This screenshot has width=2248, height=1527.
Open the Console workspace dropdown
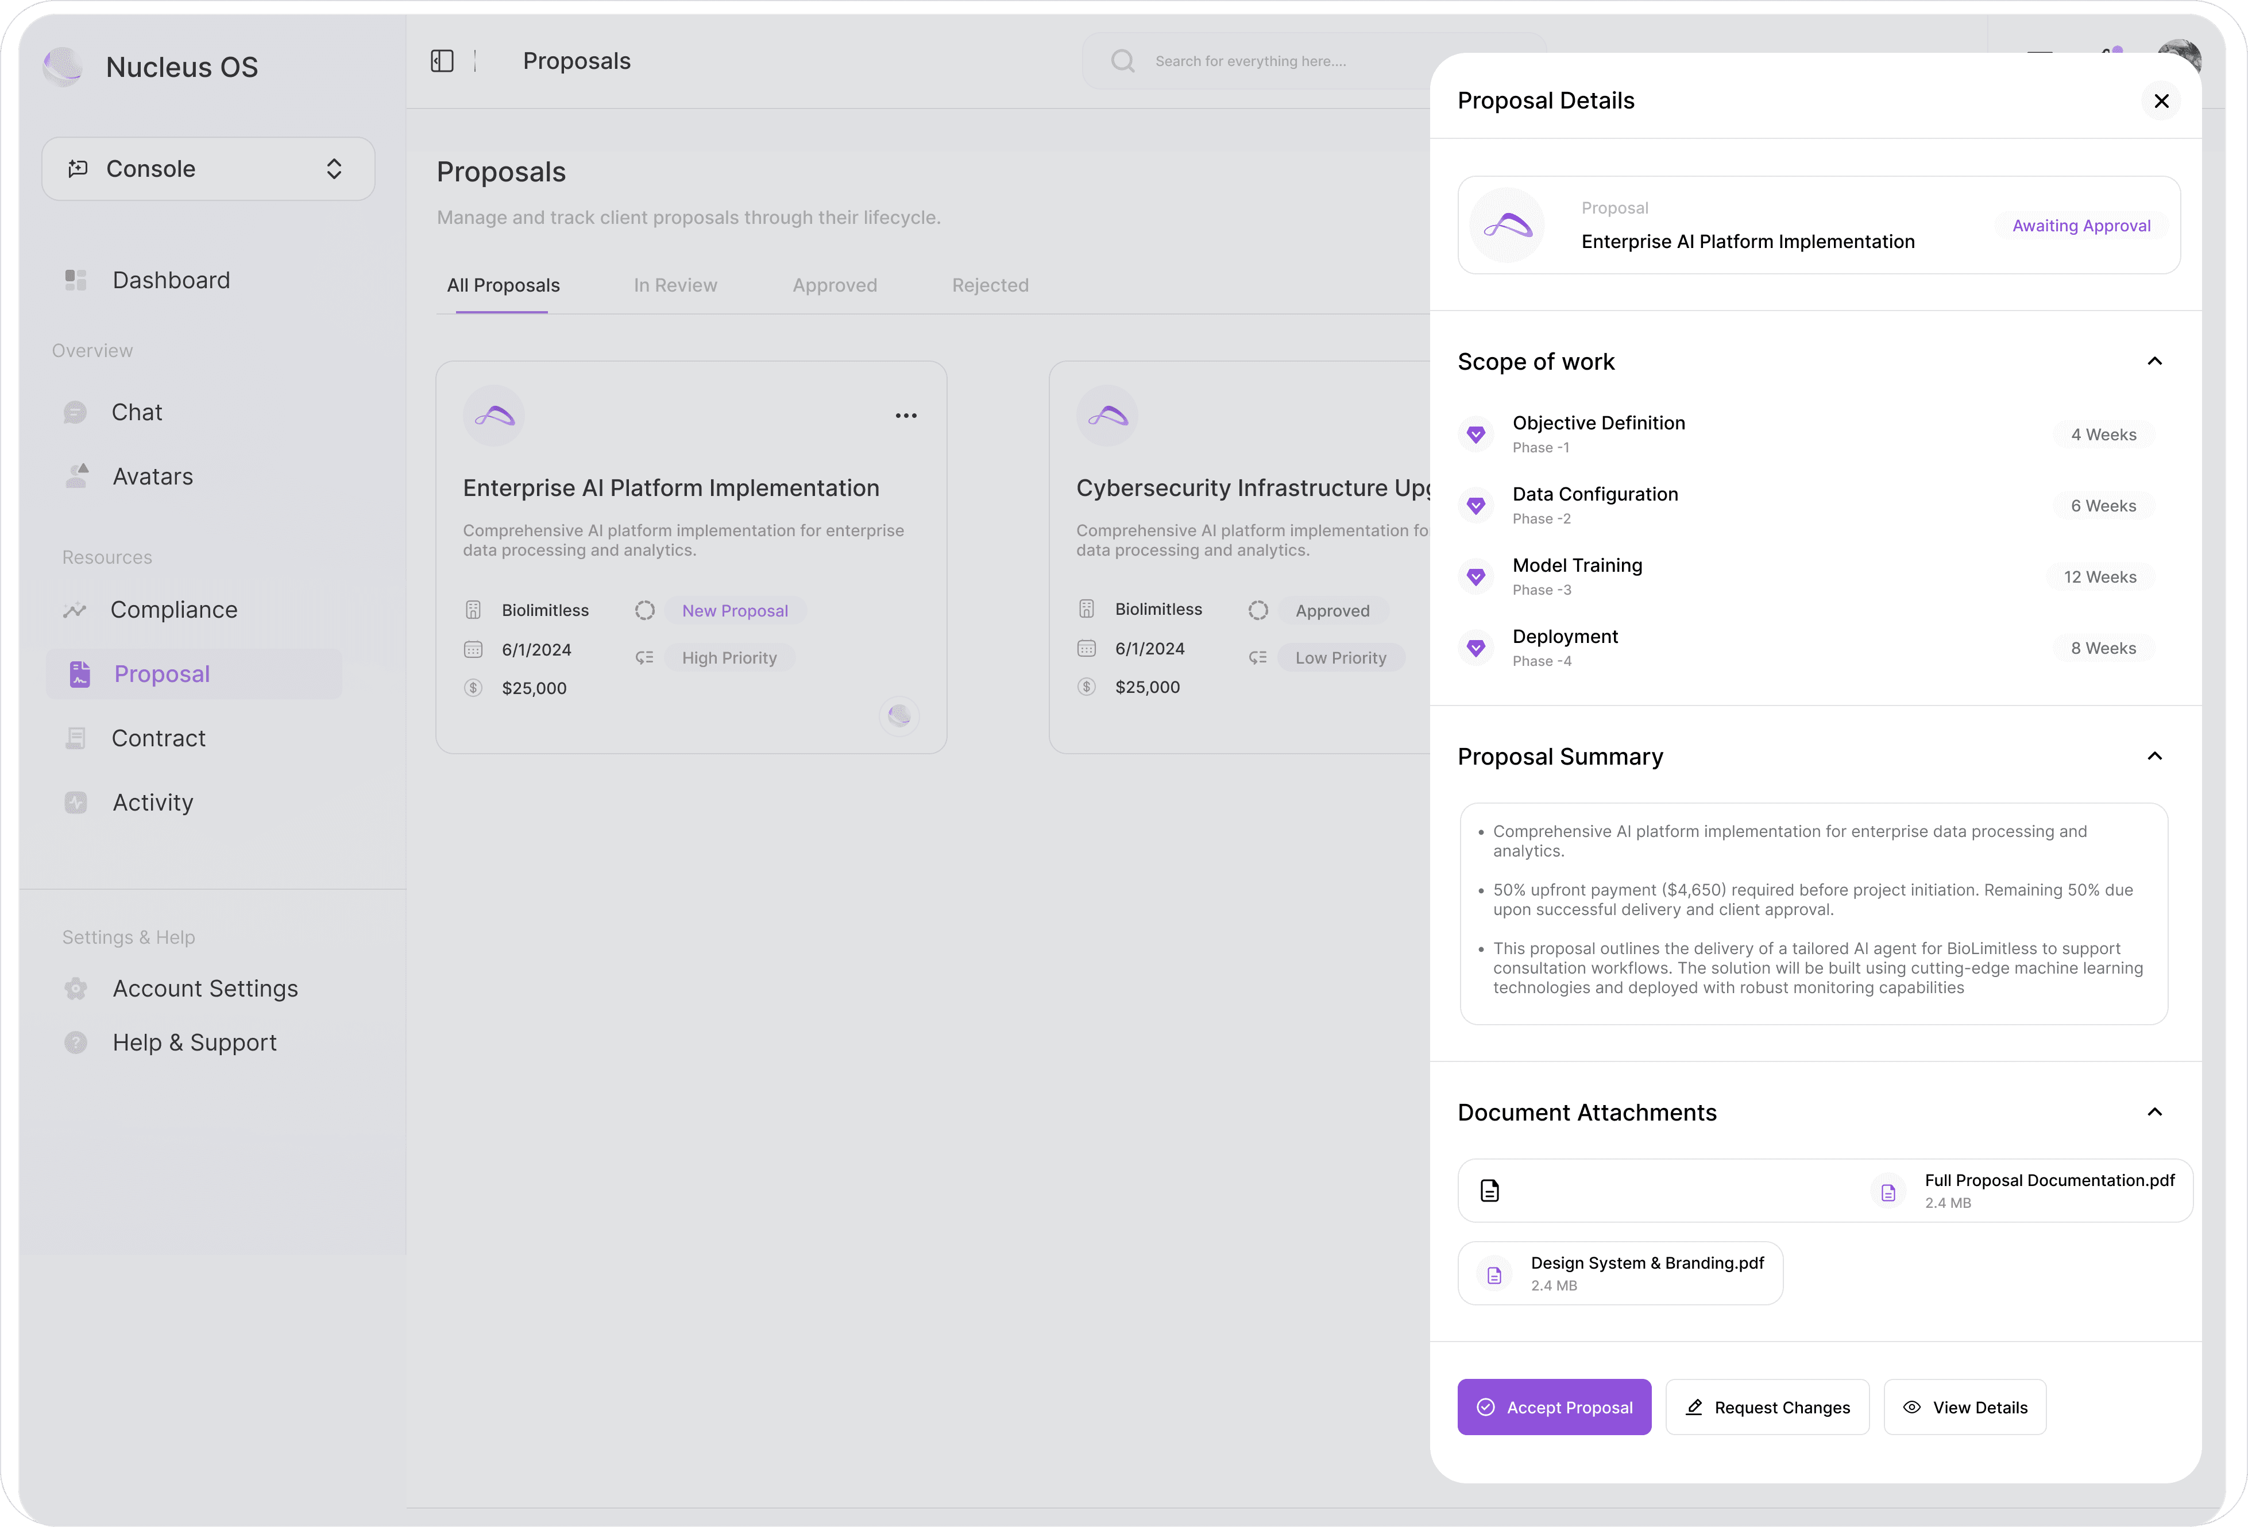click(208, 169)
